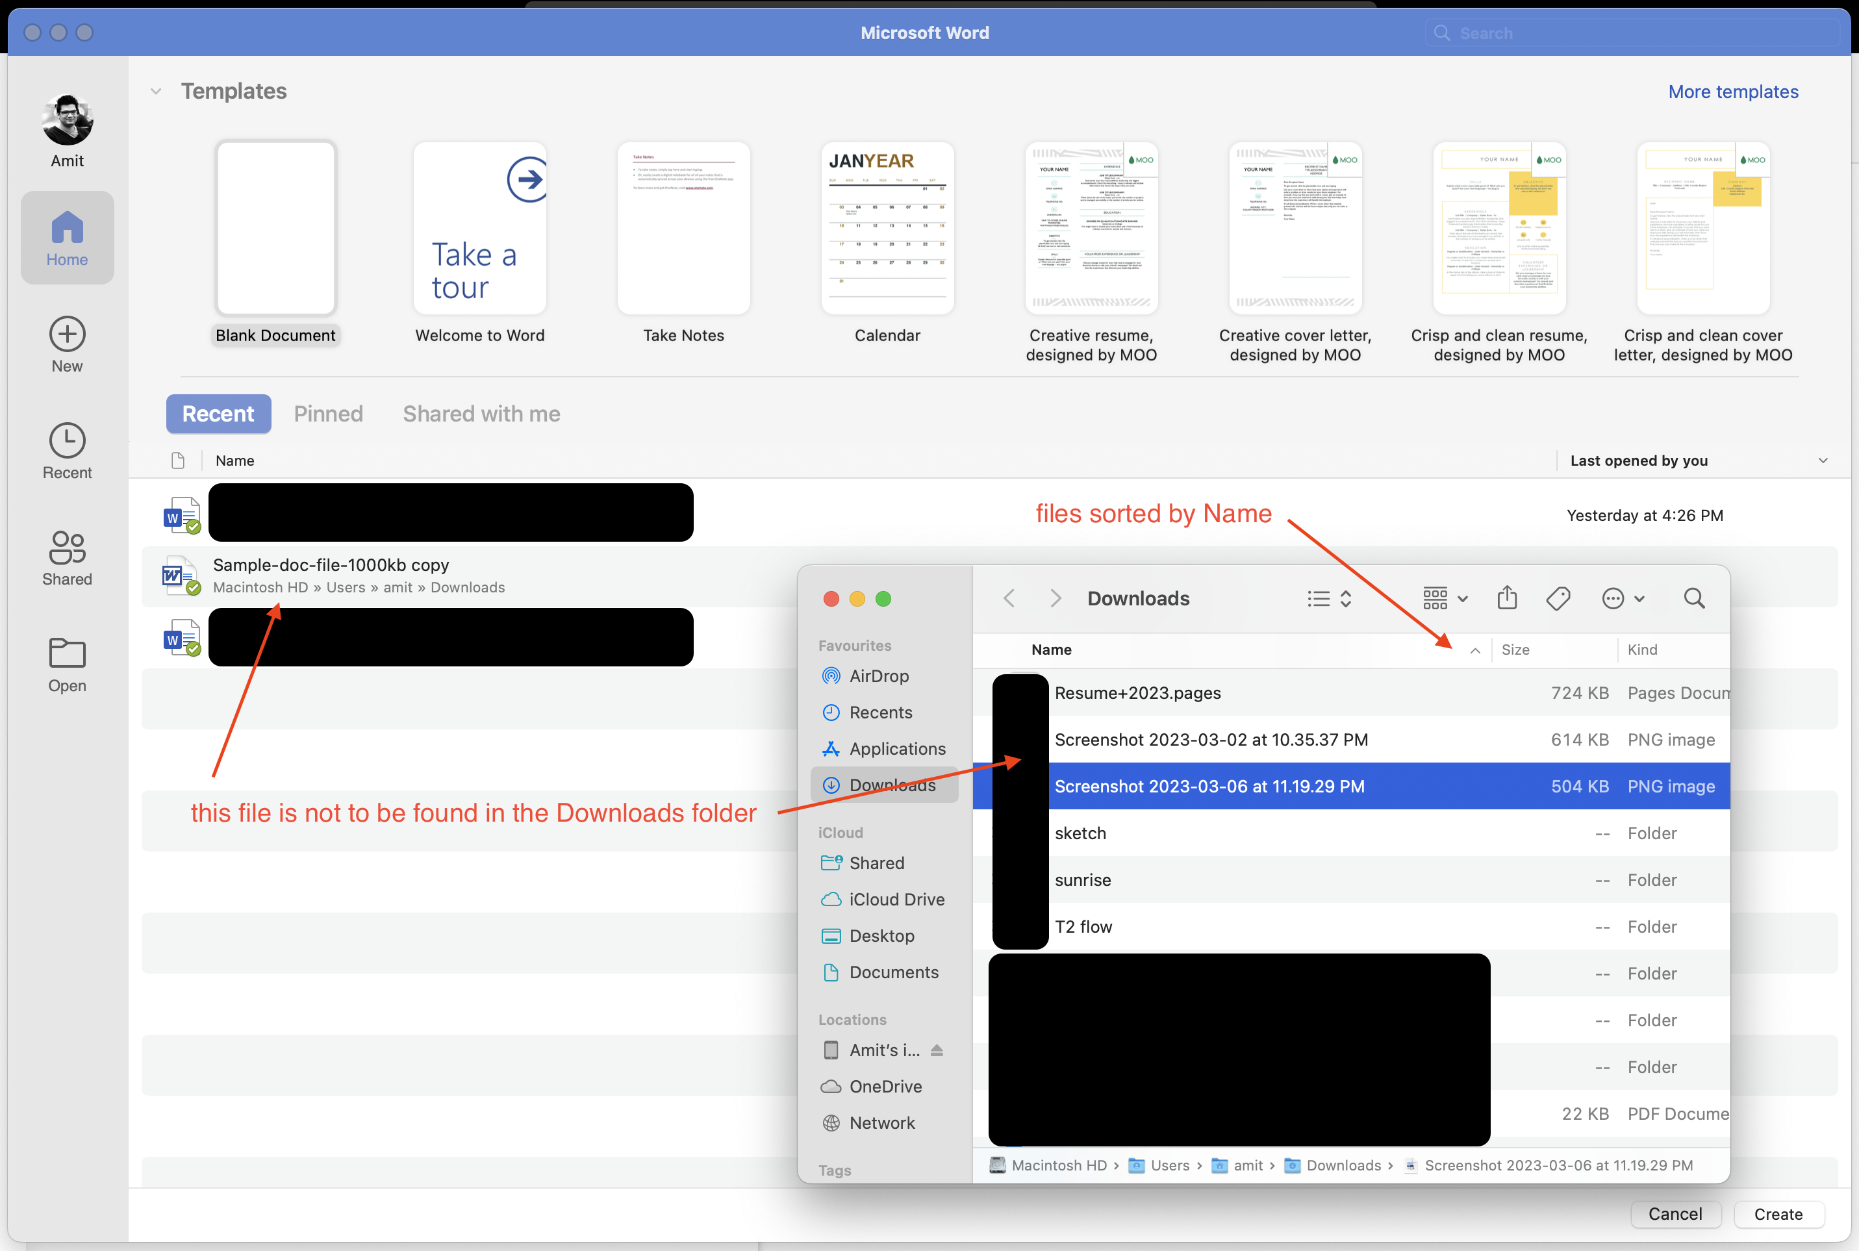The width and height of the screenshot is (1859, 1251).
Task: Select Recents in Finder sidebar
Action: (x=884, y=713)
